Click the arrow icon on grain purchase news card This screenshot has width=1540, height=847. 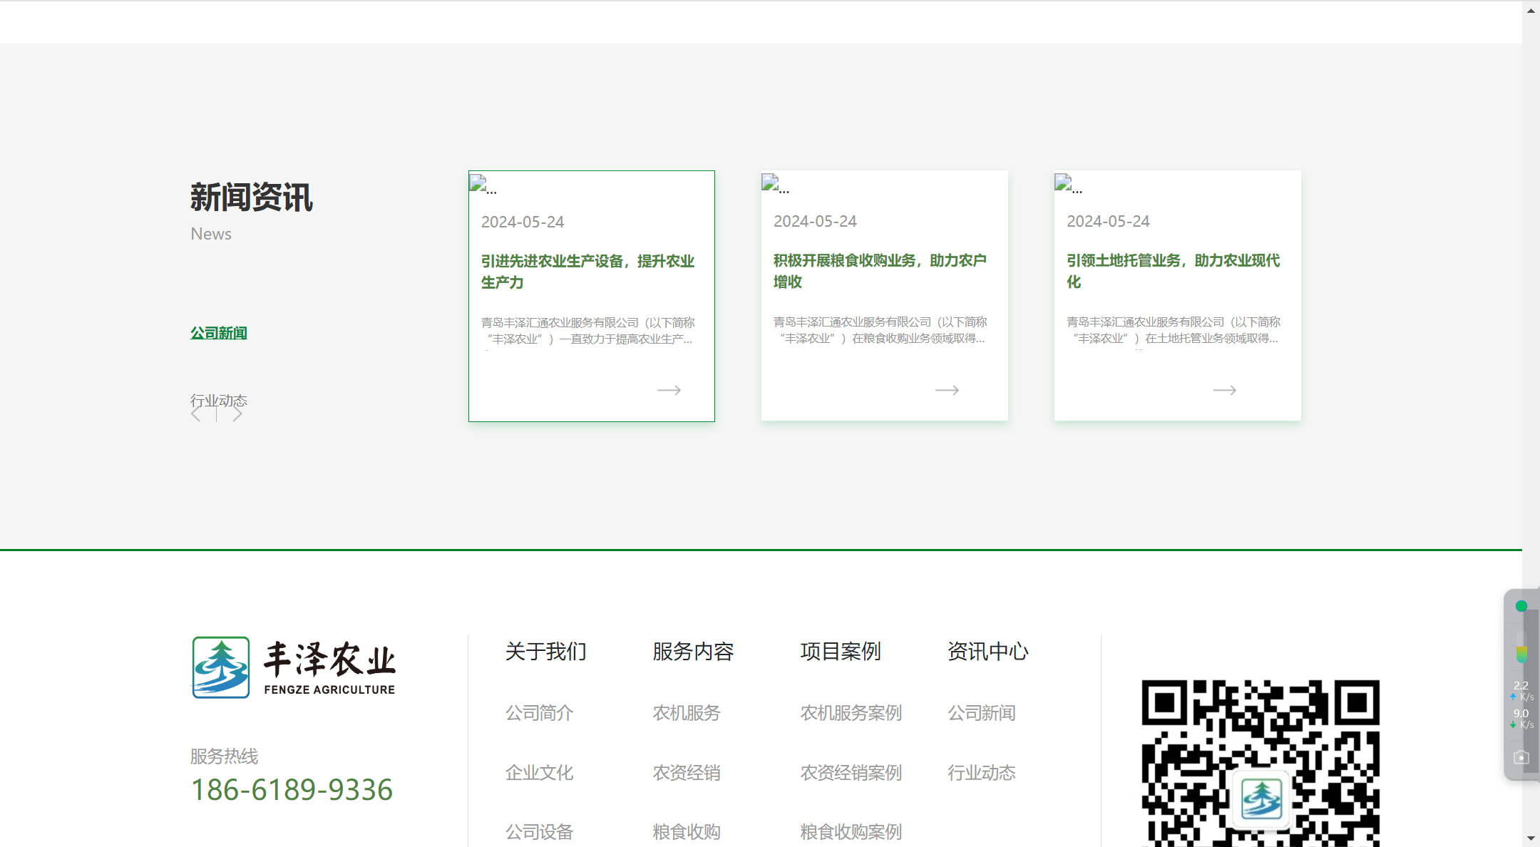[x=947, y=390]
